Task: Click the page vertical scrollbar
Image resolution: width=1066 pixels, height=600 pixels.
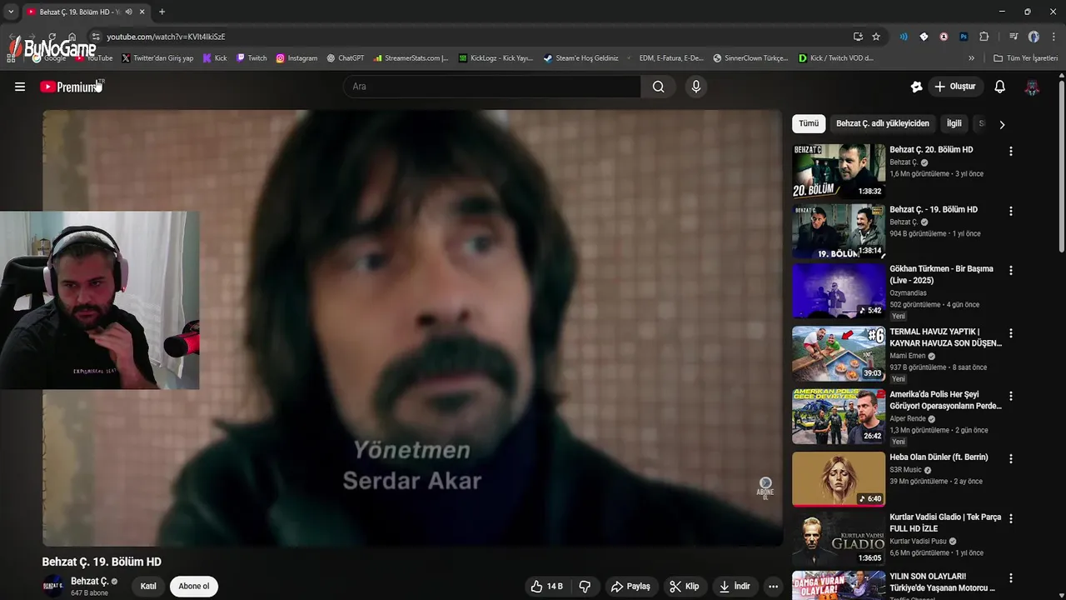Action: (x=1061, y=167)
